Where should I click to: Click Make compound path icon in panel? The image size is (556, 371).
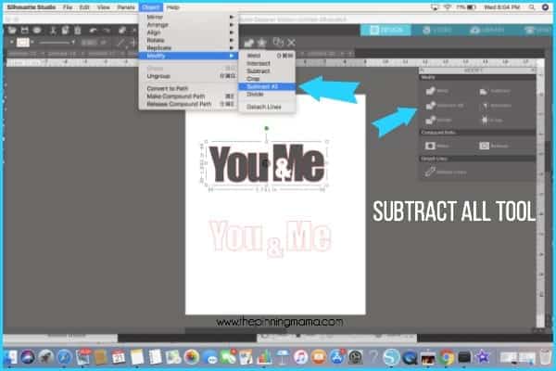click(431, 146)
